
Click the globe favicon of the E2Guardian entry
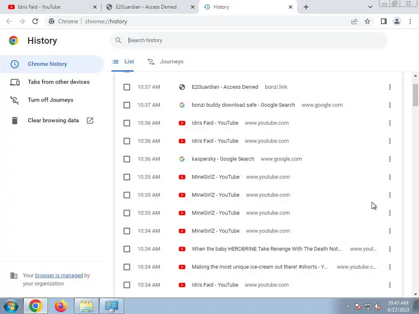[x=182, y=87]
